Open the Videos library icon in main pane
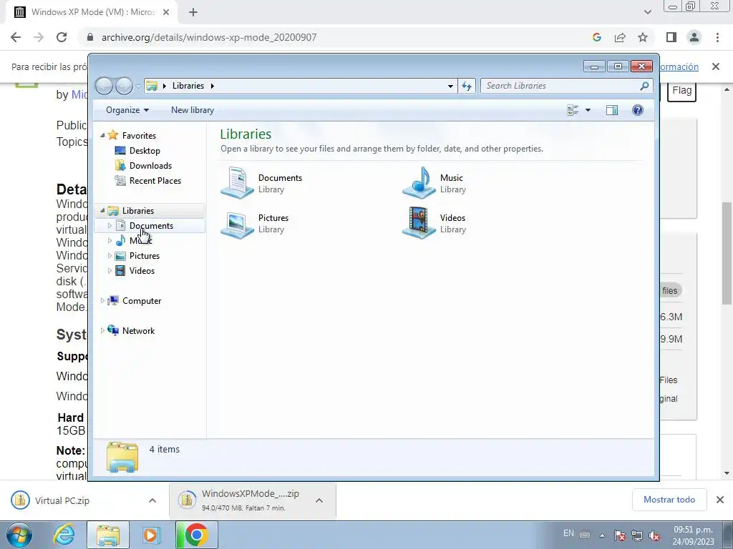This screenshot has width=733, height=549. coord(419,223)
